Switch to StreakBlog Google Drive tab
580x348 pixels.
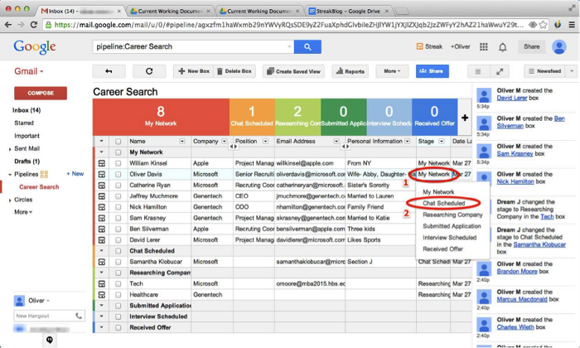coord(349,11)
